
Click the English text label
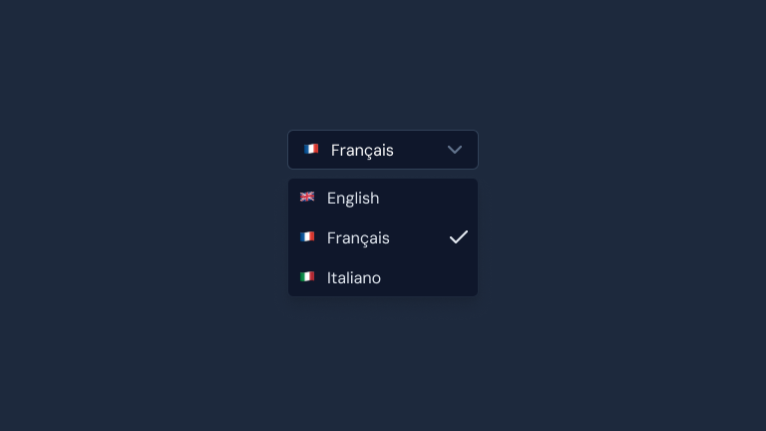point(353,198)
